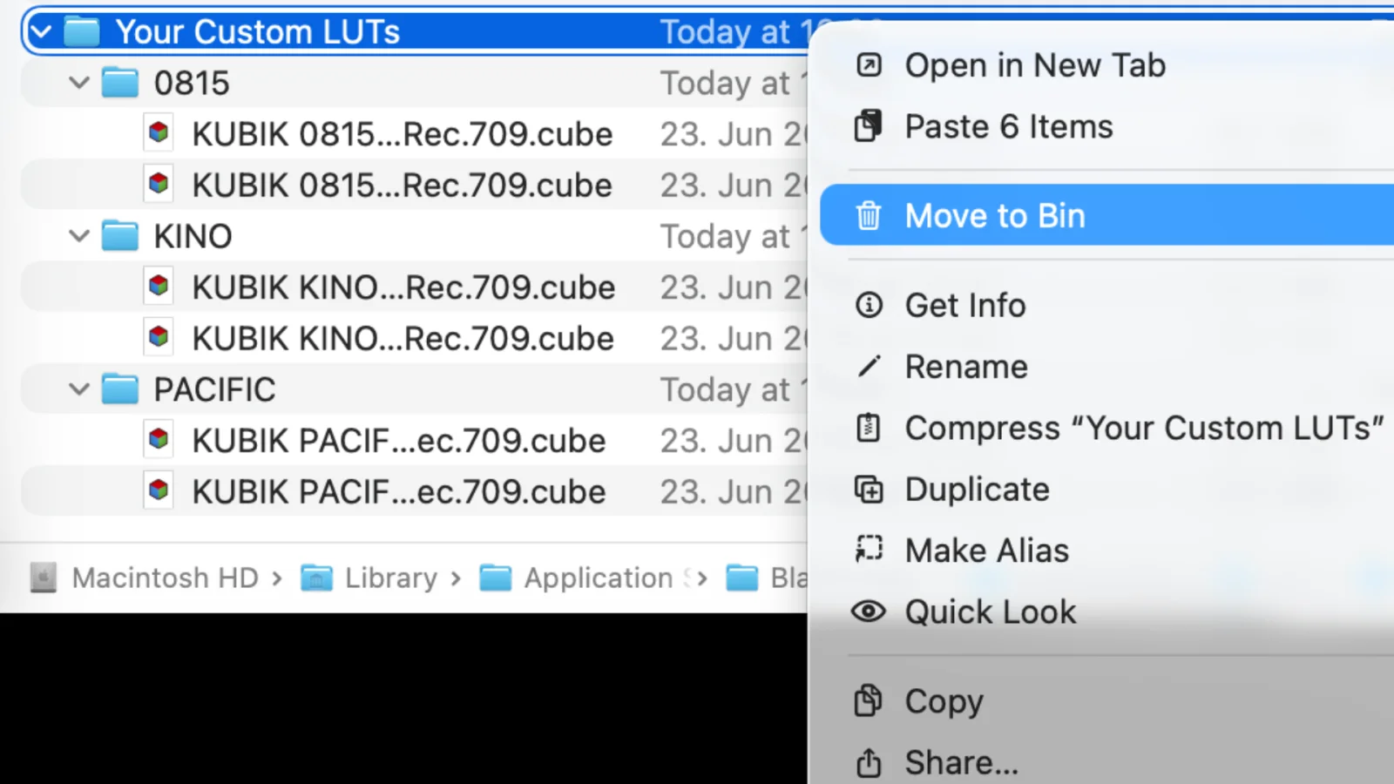Image resolution: width=1394 pixels, height=784 pixels.
Task: Click the Duplicate icon in context menu
Action: [869, 490]
